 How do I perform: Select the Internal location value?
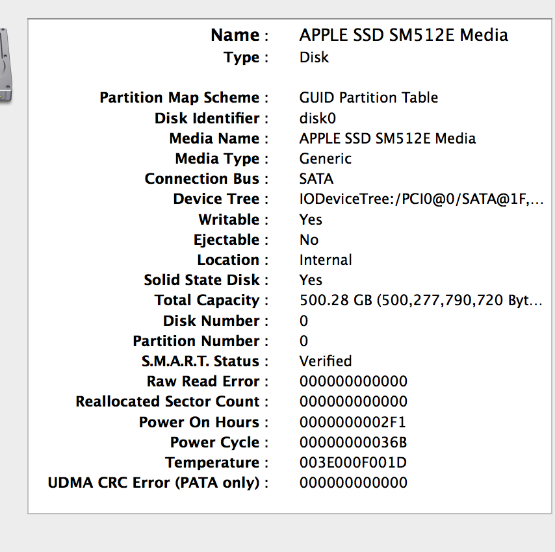point(326,260)
